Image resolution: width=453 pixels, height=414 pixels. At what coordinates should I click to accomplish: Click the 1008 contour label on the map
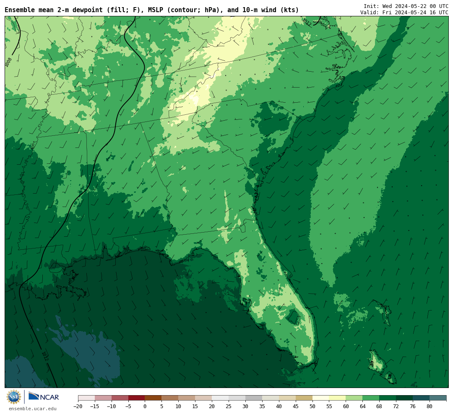(8, 62)
